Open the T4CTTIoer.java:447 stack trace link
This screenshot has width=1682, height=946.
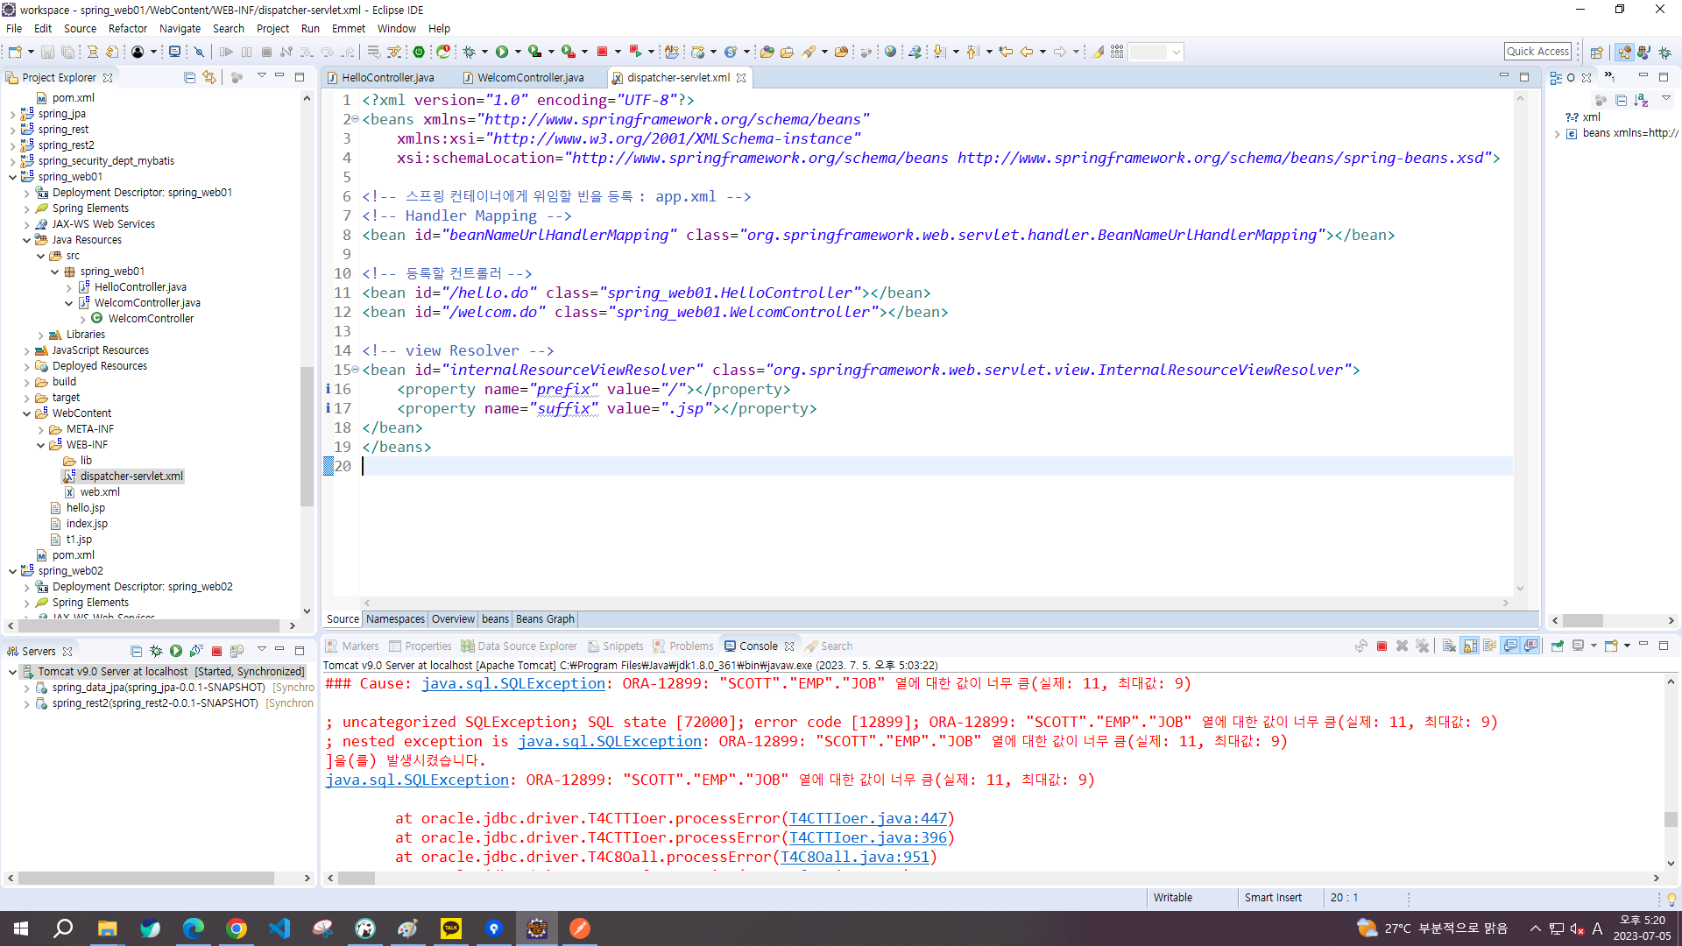pos(867,818)
